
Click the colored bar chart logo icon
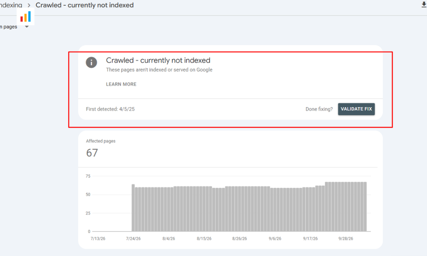pyautogui.click(x=26, y=17)
